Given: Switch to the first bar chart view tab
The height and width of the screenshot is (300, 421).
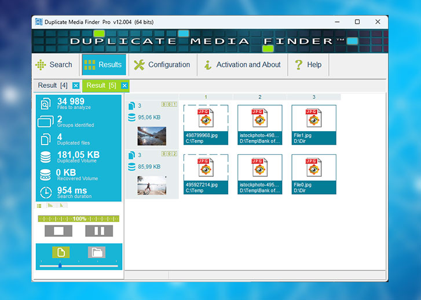Looking at the screenshot, I should pyautogui.click(x=50, y=206).
